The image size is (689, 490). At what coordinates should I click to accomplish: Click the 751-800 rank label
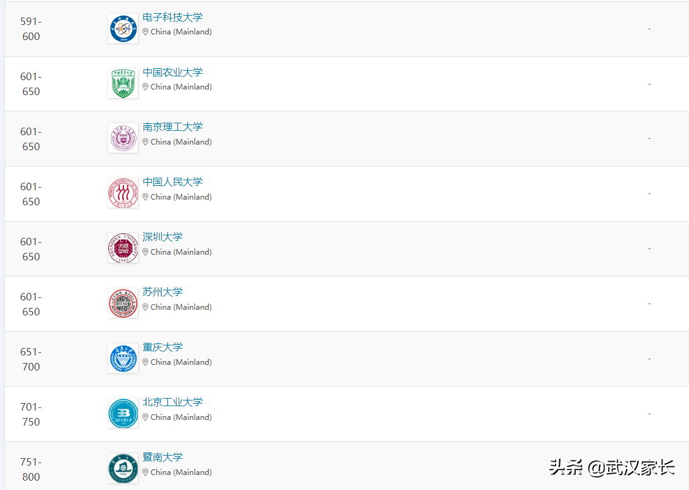(30, 468)
